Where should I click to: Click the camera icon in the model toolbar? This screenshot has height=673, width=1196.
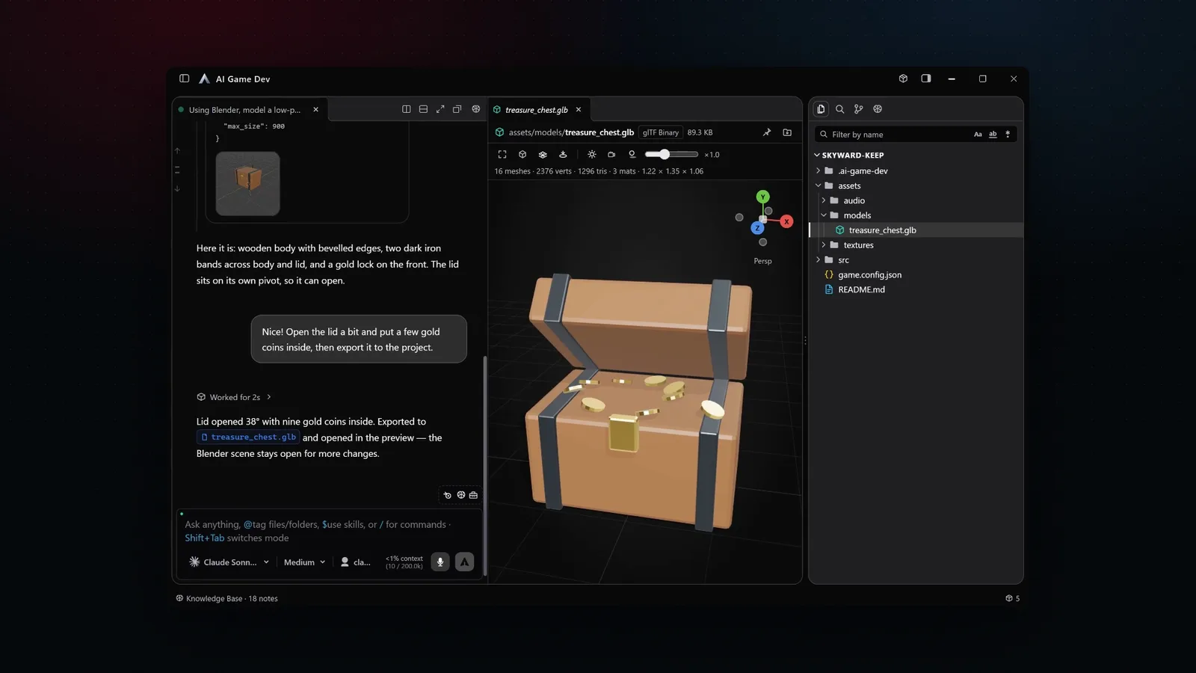click(611, 155)
